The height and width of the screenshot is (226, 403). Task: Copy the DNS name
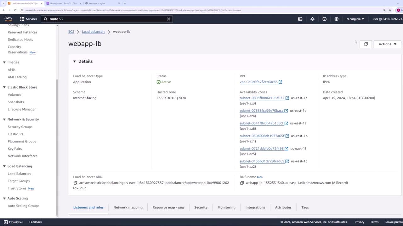[242, 183]
